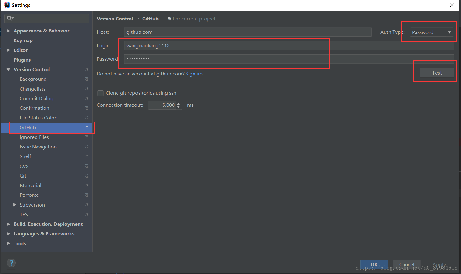Expand Appearance & Behavior section
Image resolution: width=461 pixels, height=274 pixels.
click(x=8, y=31)
